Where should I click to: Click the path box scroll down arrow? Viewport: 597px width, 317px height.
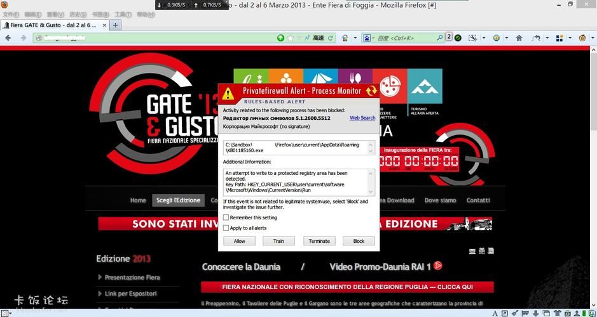(371, 152)
